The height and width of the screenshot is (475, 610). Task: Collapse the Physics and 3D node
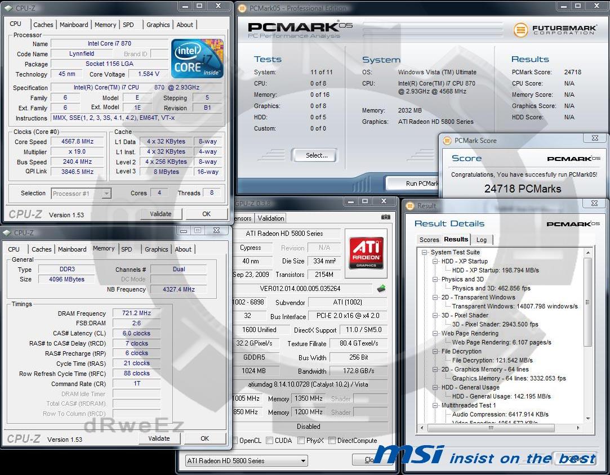[436, 279]
